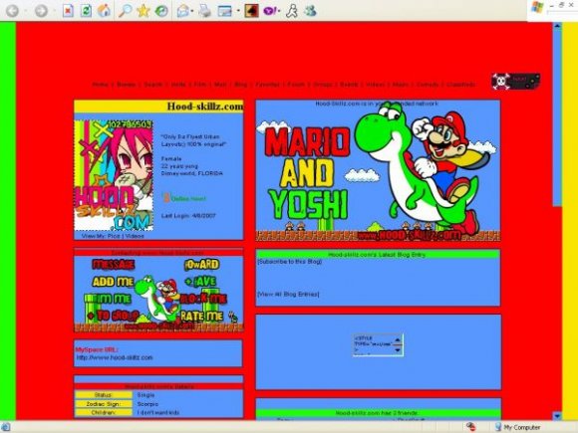Click the Windows flag logo in corner
Image resolution: width=578 pixels, height=433 pixels.
pos(537,7)
